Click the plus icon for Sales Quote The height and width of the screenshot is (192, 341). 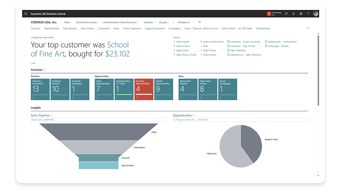pyautogui.click(x=174, y=42)
